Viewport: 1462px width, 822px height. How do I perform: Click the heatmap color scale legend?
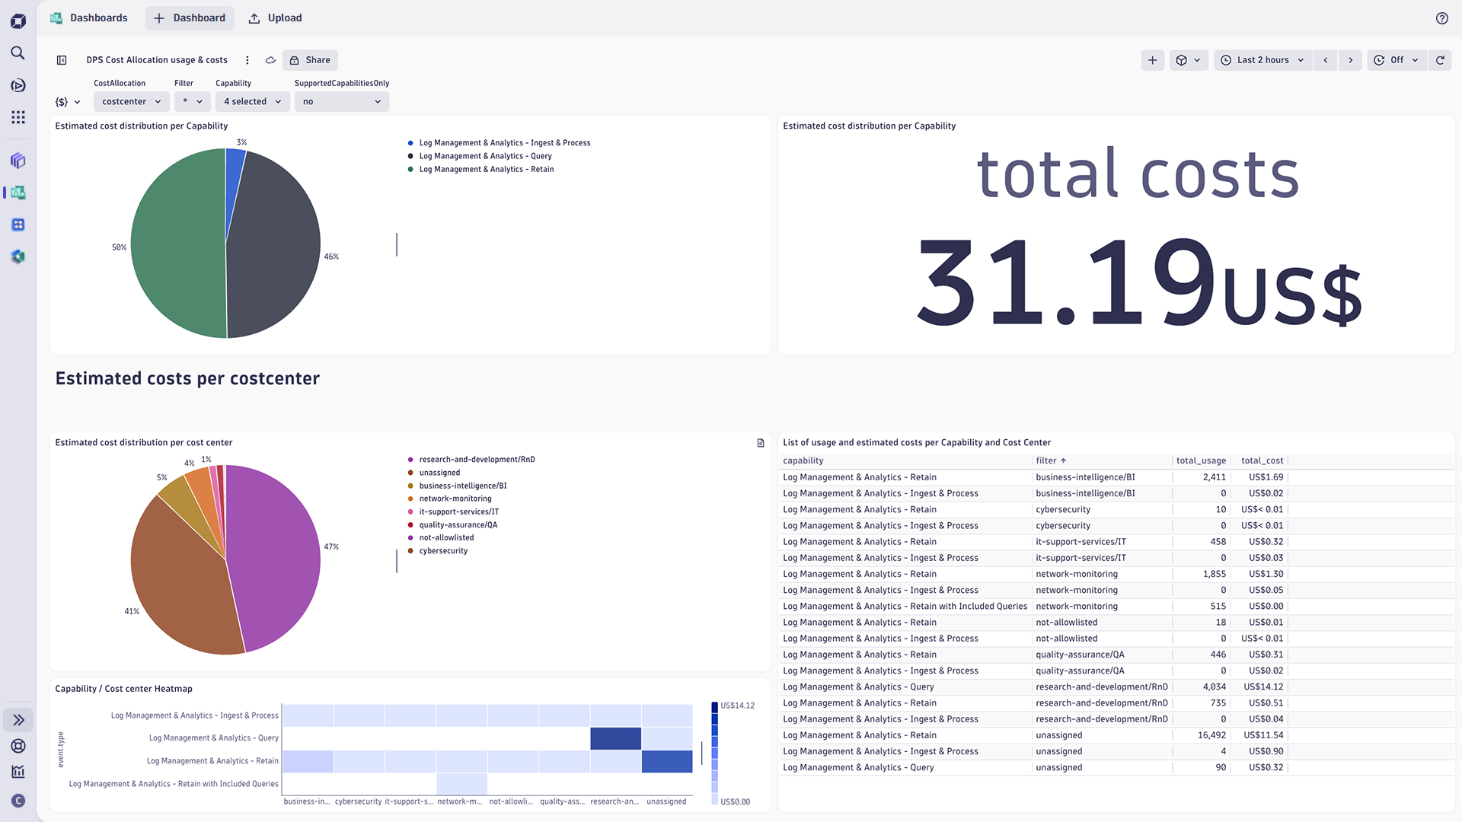pyautogui.click(x=713, y=753)
